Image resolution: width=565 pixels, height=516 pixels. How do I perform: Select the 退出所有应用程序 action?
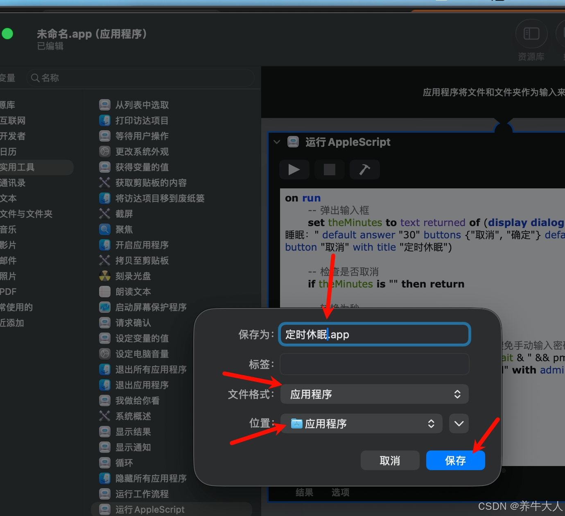click(143, 370)
